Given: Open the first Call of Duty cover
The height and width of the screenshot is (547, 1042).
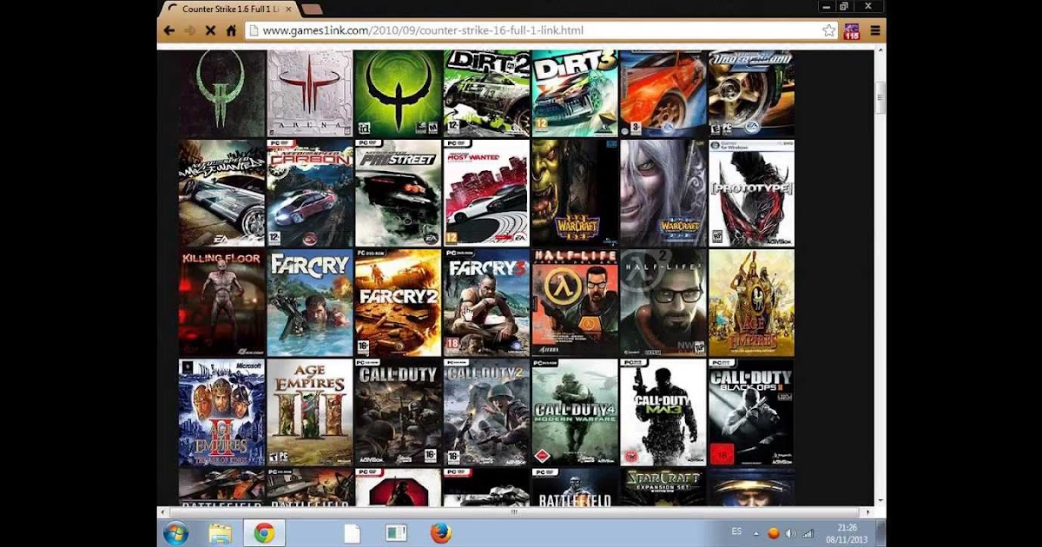Looking at the screenshot, I should click(399, 412).
